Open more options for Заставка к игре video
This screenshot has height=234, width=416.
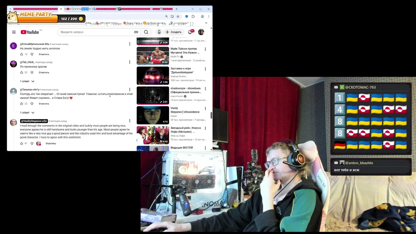click(x=205, y=69)
